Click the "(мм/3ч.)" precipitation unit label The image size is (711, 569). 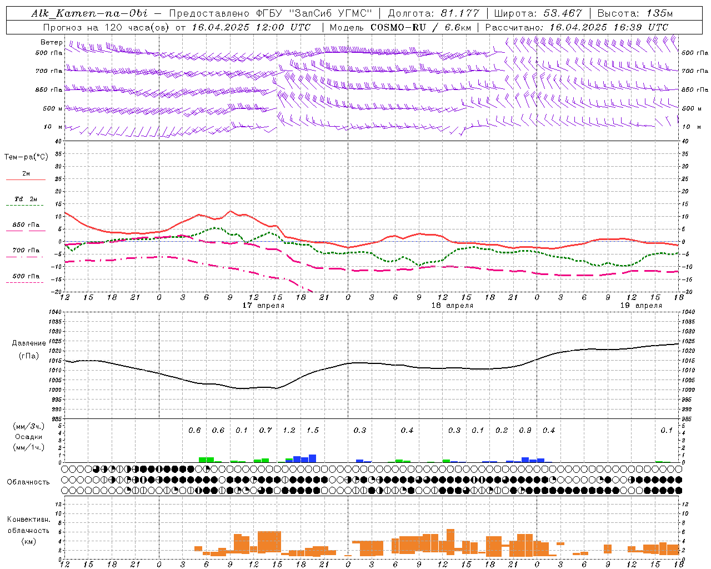click(28, 426)
